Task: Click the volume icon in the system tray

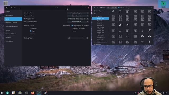Action: coord(161,93)
